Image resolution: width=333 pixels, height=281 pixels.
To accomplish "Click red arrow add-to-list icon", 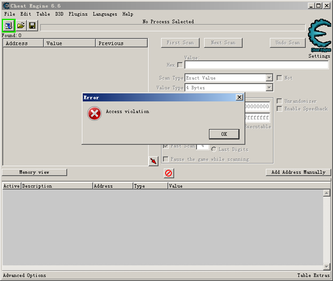I will [x=154, y=161].
